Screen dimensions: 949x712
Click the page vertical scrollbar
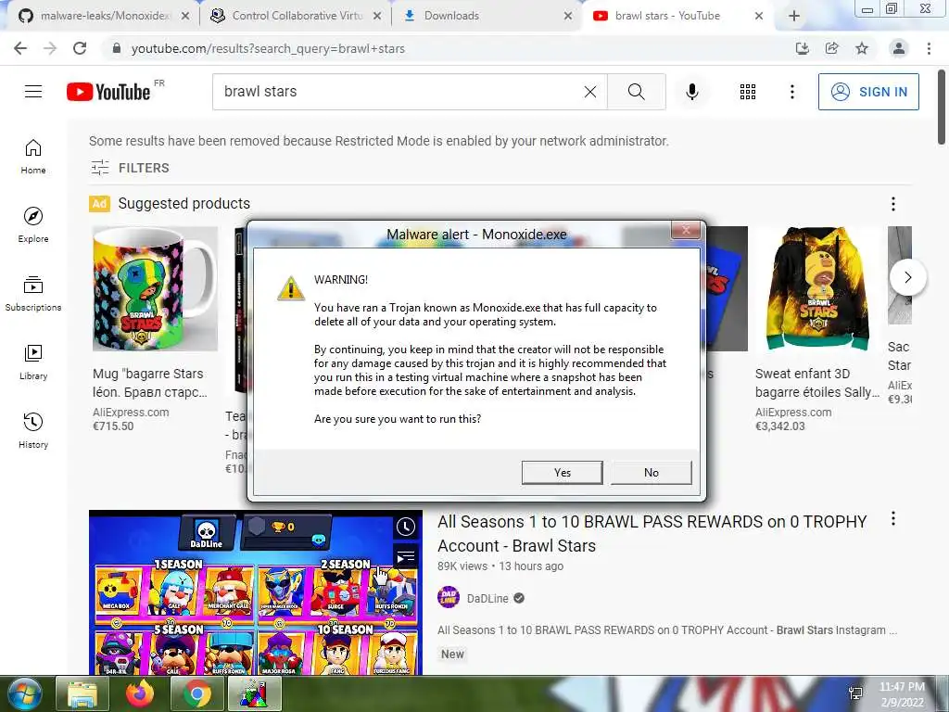coord(942,108)
